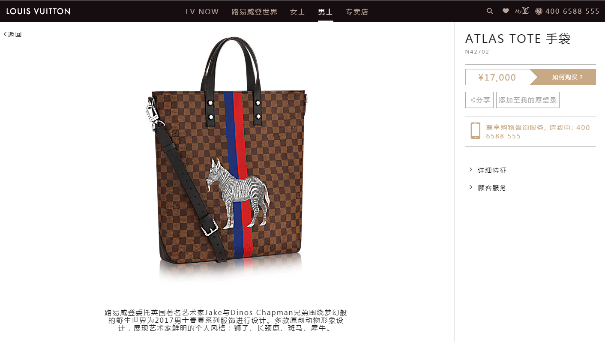Open 路易威登世界 menu item
Image resolution: width=605 pixels, height=342 pixels.
click(255, 12)
